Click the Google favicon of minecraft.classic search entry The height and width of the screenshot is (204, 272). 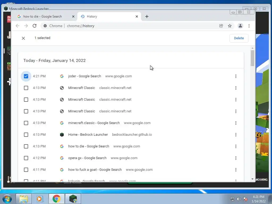(62, 123)
